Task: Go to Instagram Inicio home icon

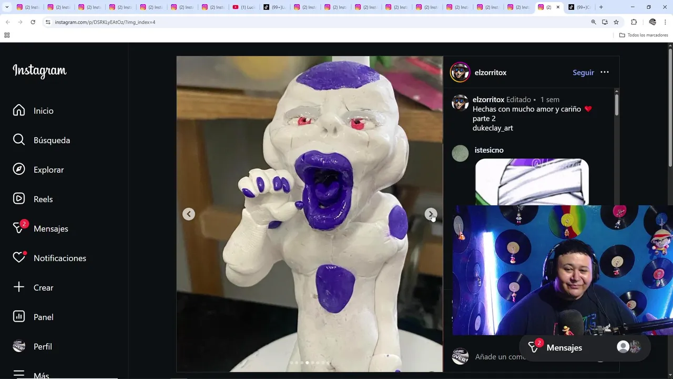Action: tap(19, 111)
